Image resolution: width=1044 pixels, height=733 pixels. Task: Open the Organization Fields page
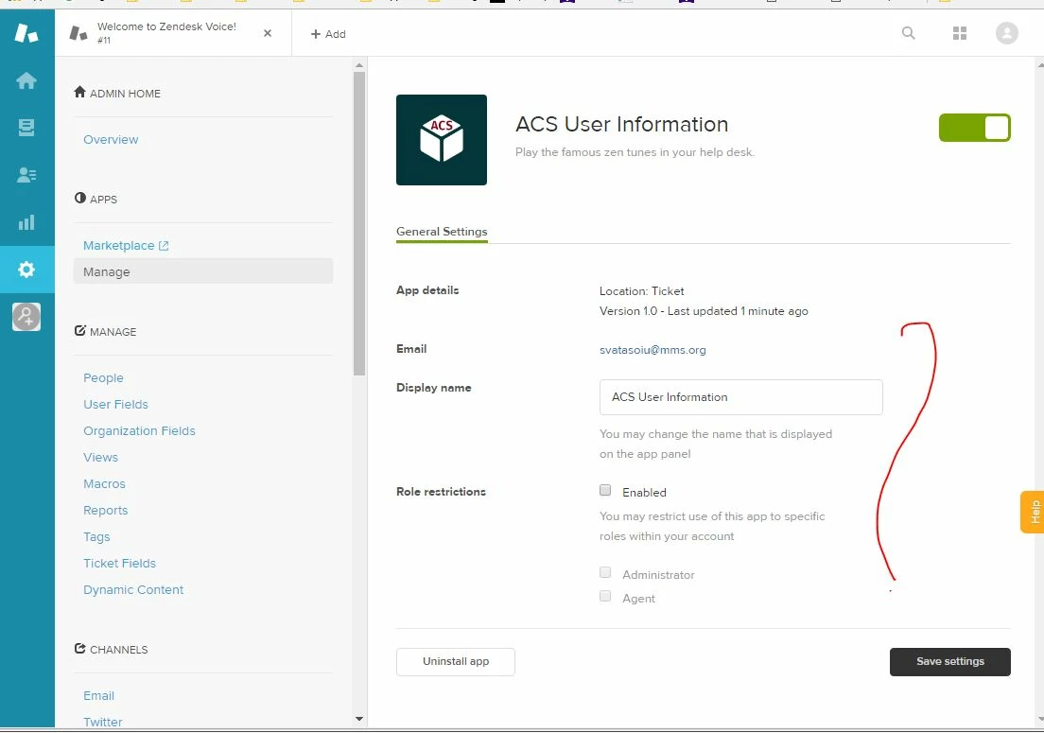(139, 431)
